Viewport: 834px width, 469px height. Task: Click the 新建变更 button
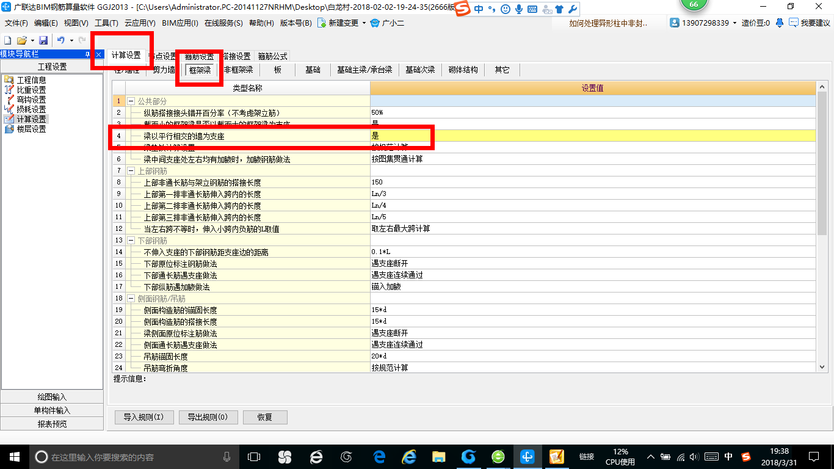pyautogui.click(x=338, y=23)
